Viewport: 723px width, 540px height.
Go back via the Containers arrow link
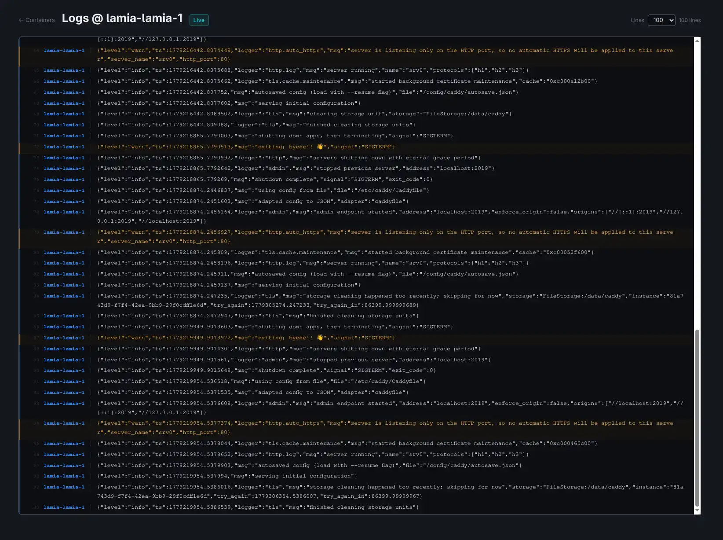click(37, 20)
